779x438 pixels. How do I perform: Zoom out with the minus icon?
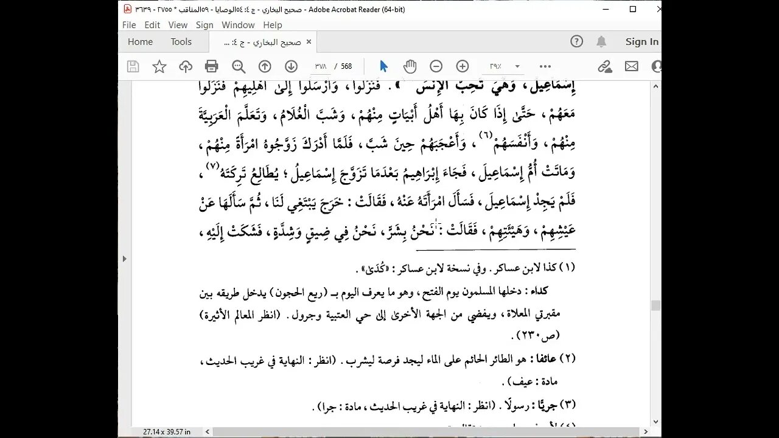pyautogui.click(x=436, y=66)
